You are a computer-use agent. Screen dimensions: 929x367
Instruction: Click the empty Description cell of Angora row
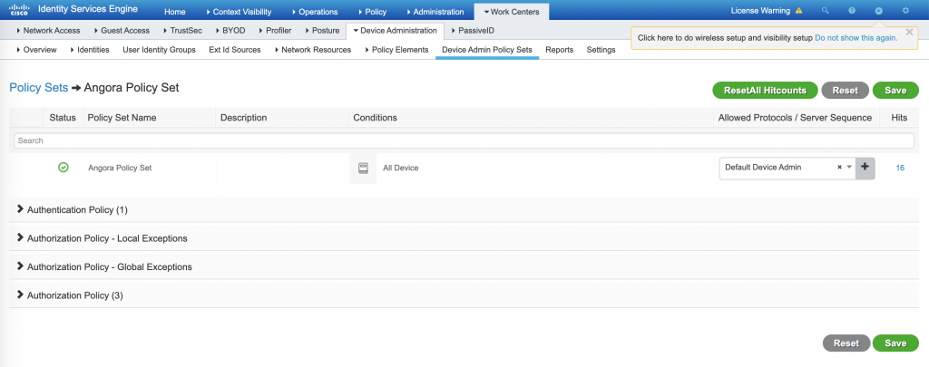282,168
